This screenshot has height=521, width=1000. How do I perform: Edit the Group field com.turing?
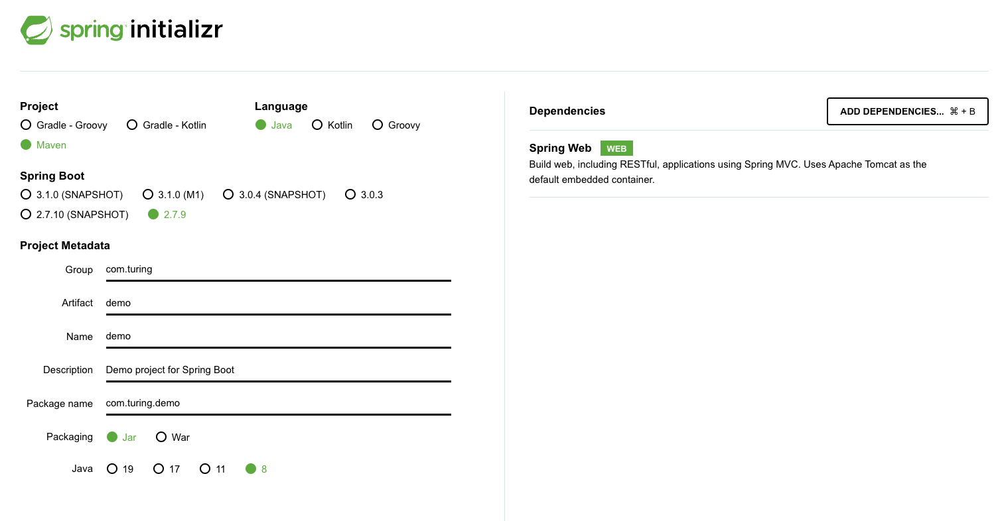tap(279, 269)
